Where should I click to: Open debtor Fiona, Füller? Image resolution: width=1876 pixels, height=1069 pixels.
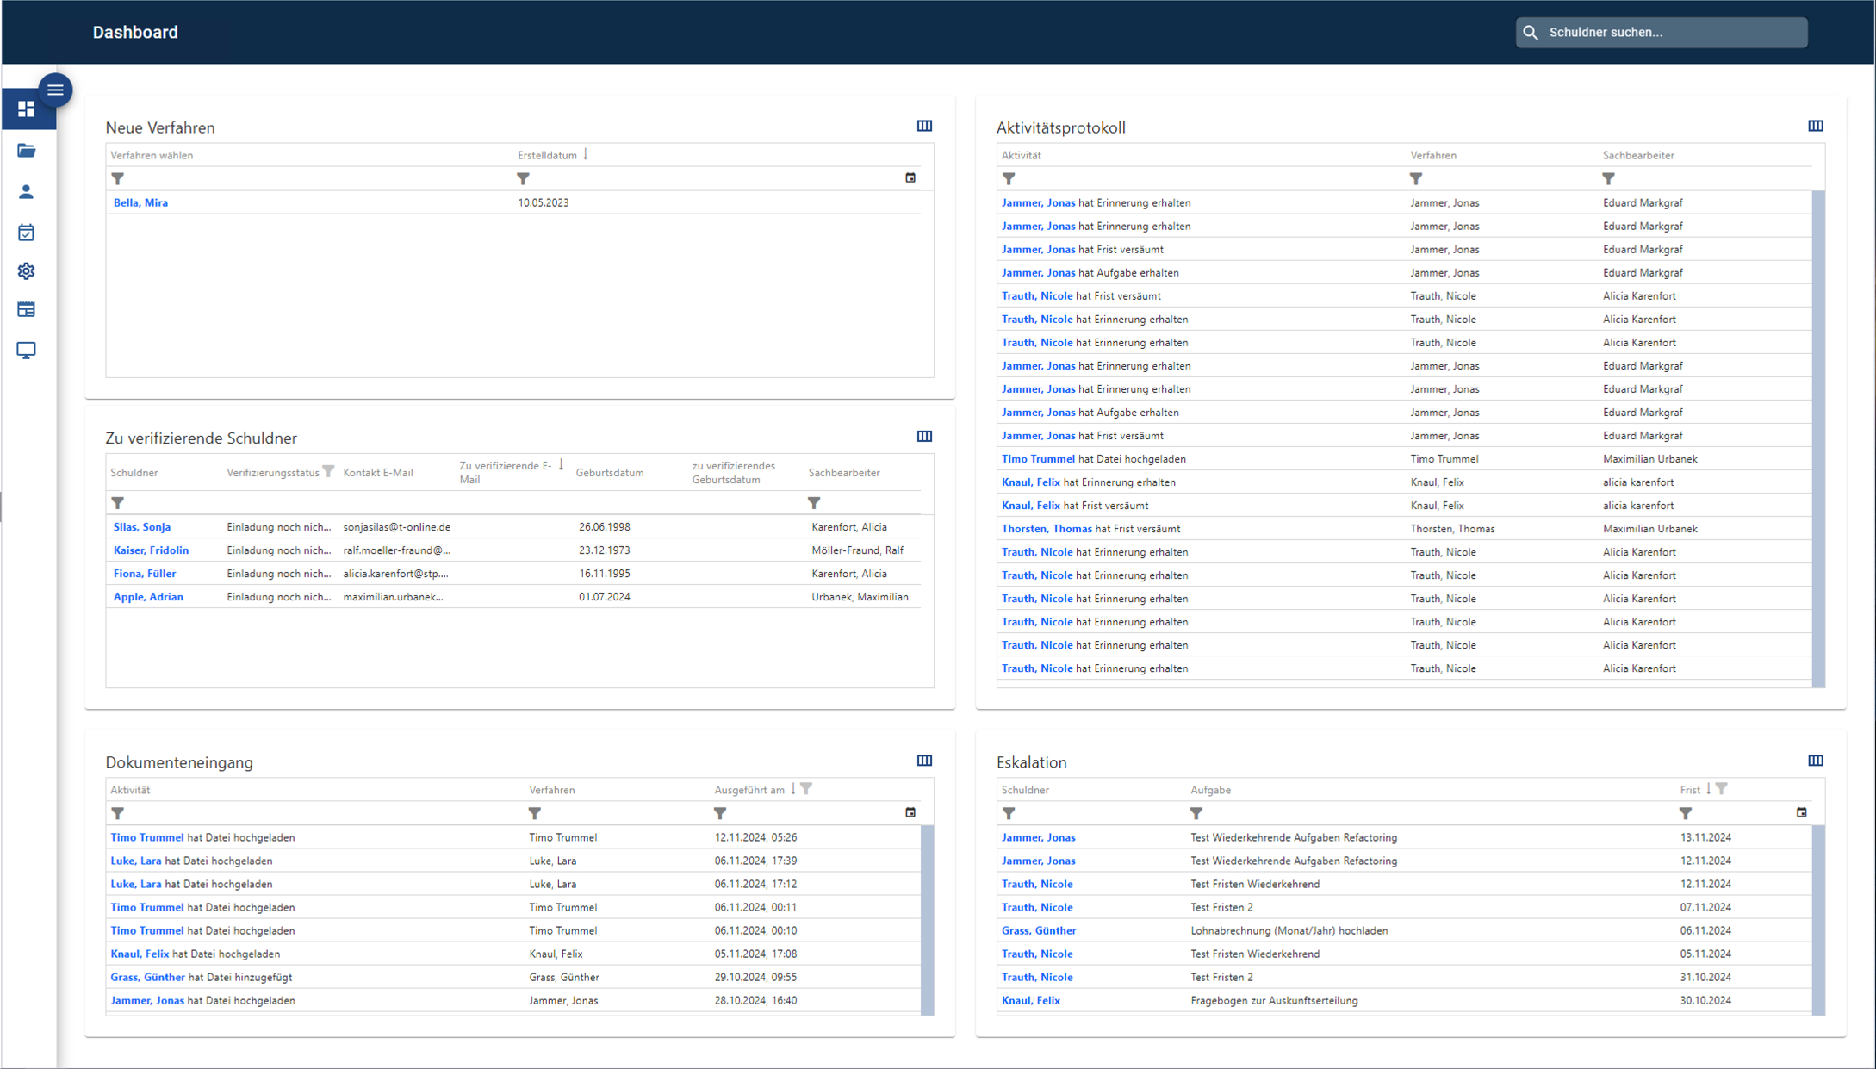145,573
